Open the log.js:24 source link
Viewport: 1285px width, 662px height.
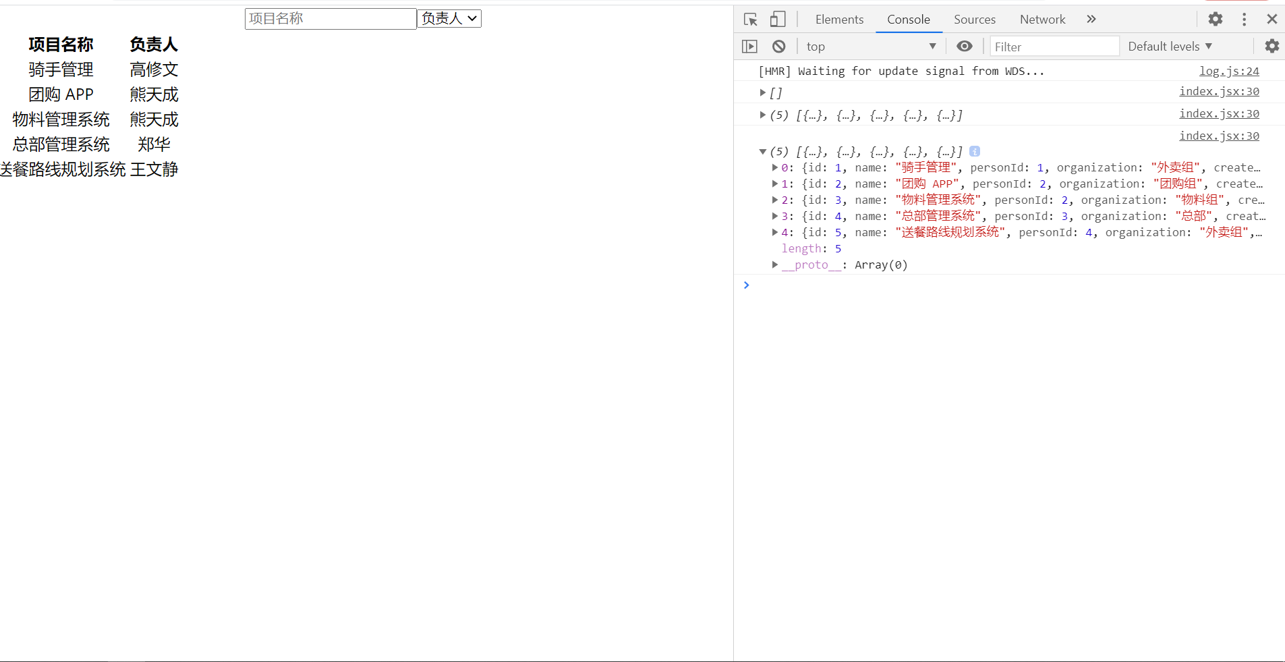[1229, 71]
